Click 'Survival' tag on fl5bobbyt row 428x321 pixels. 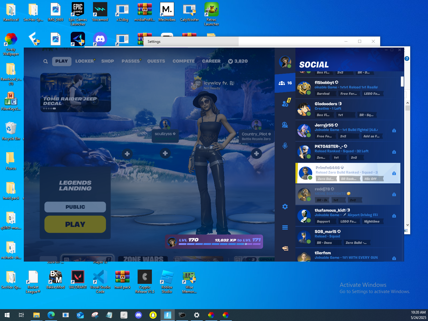tap(325, 94)
